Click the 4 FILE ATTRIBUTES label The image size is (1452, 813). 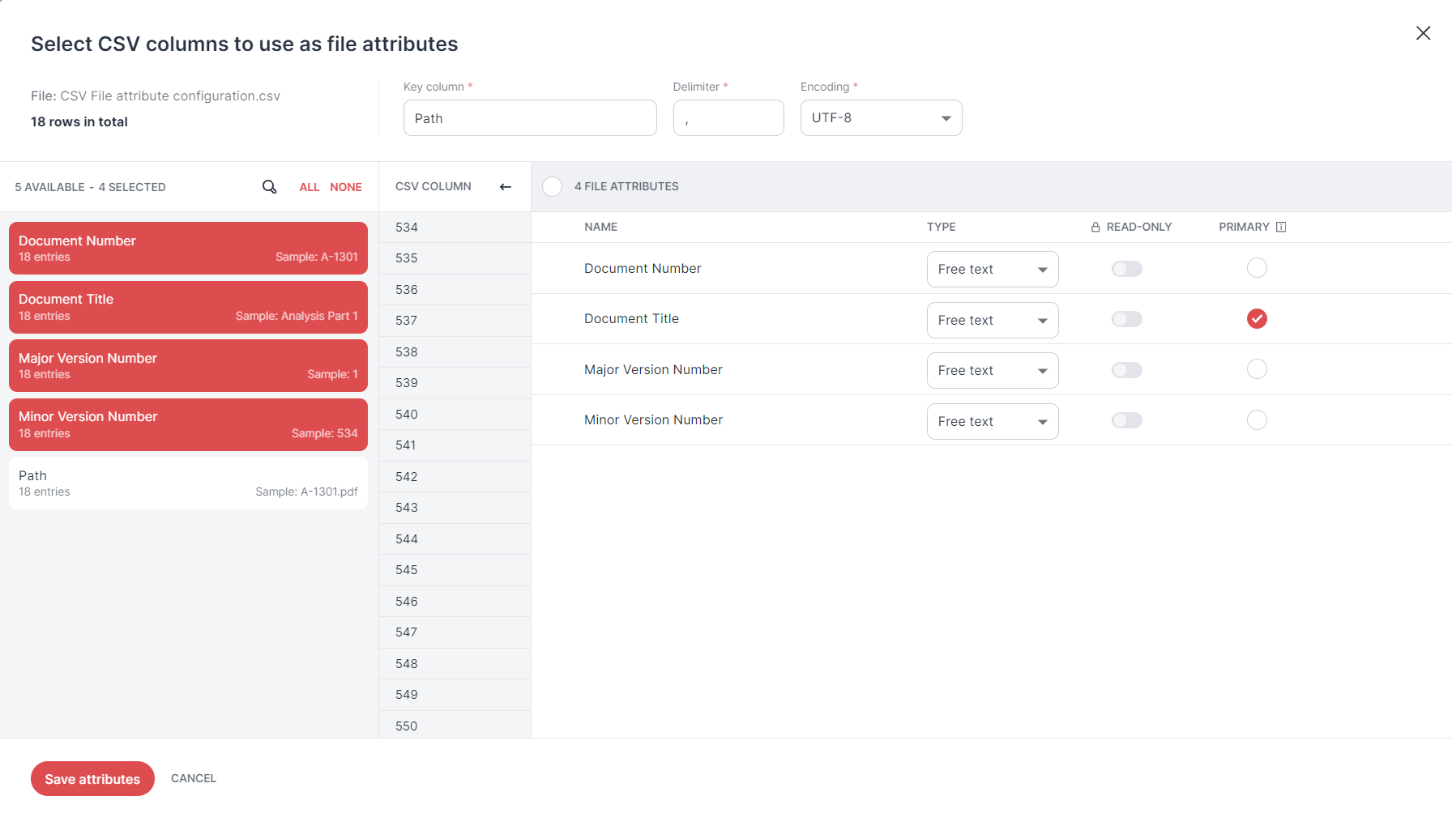(x=626, y=186)
